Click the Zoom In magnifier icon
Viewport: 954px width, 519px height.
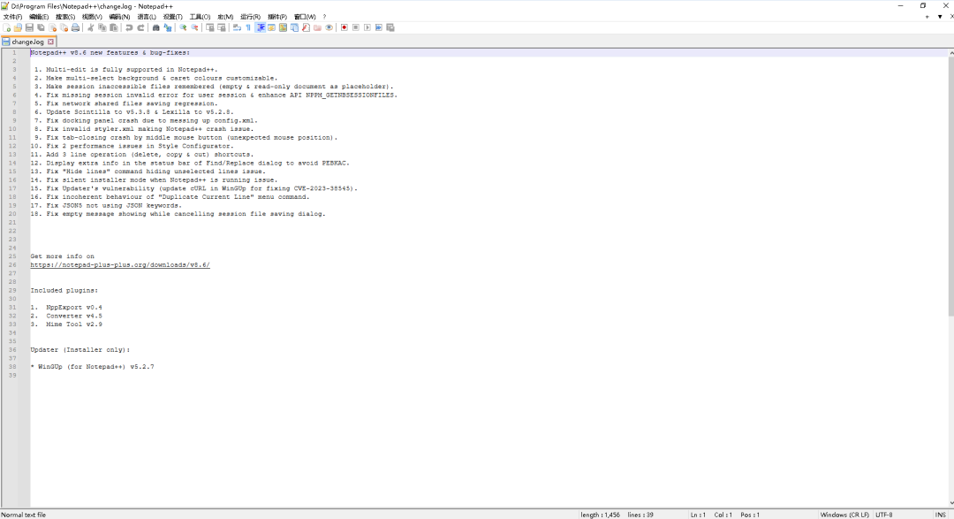183,27
